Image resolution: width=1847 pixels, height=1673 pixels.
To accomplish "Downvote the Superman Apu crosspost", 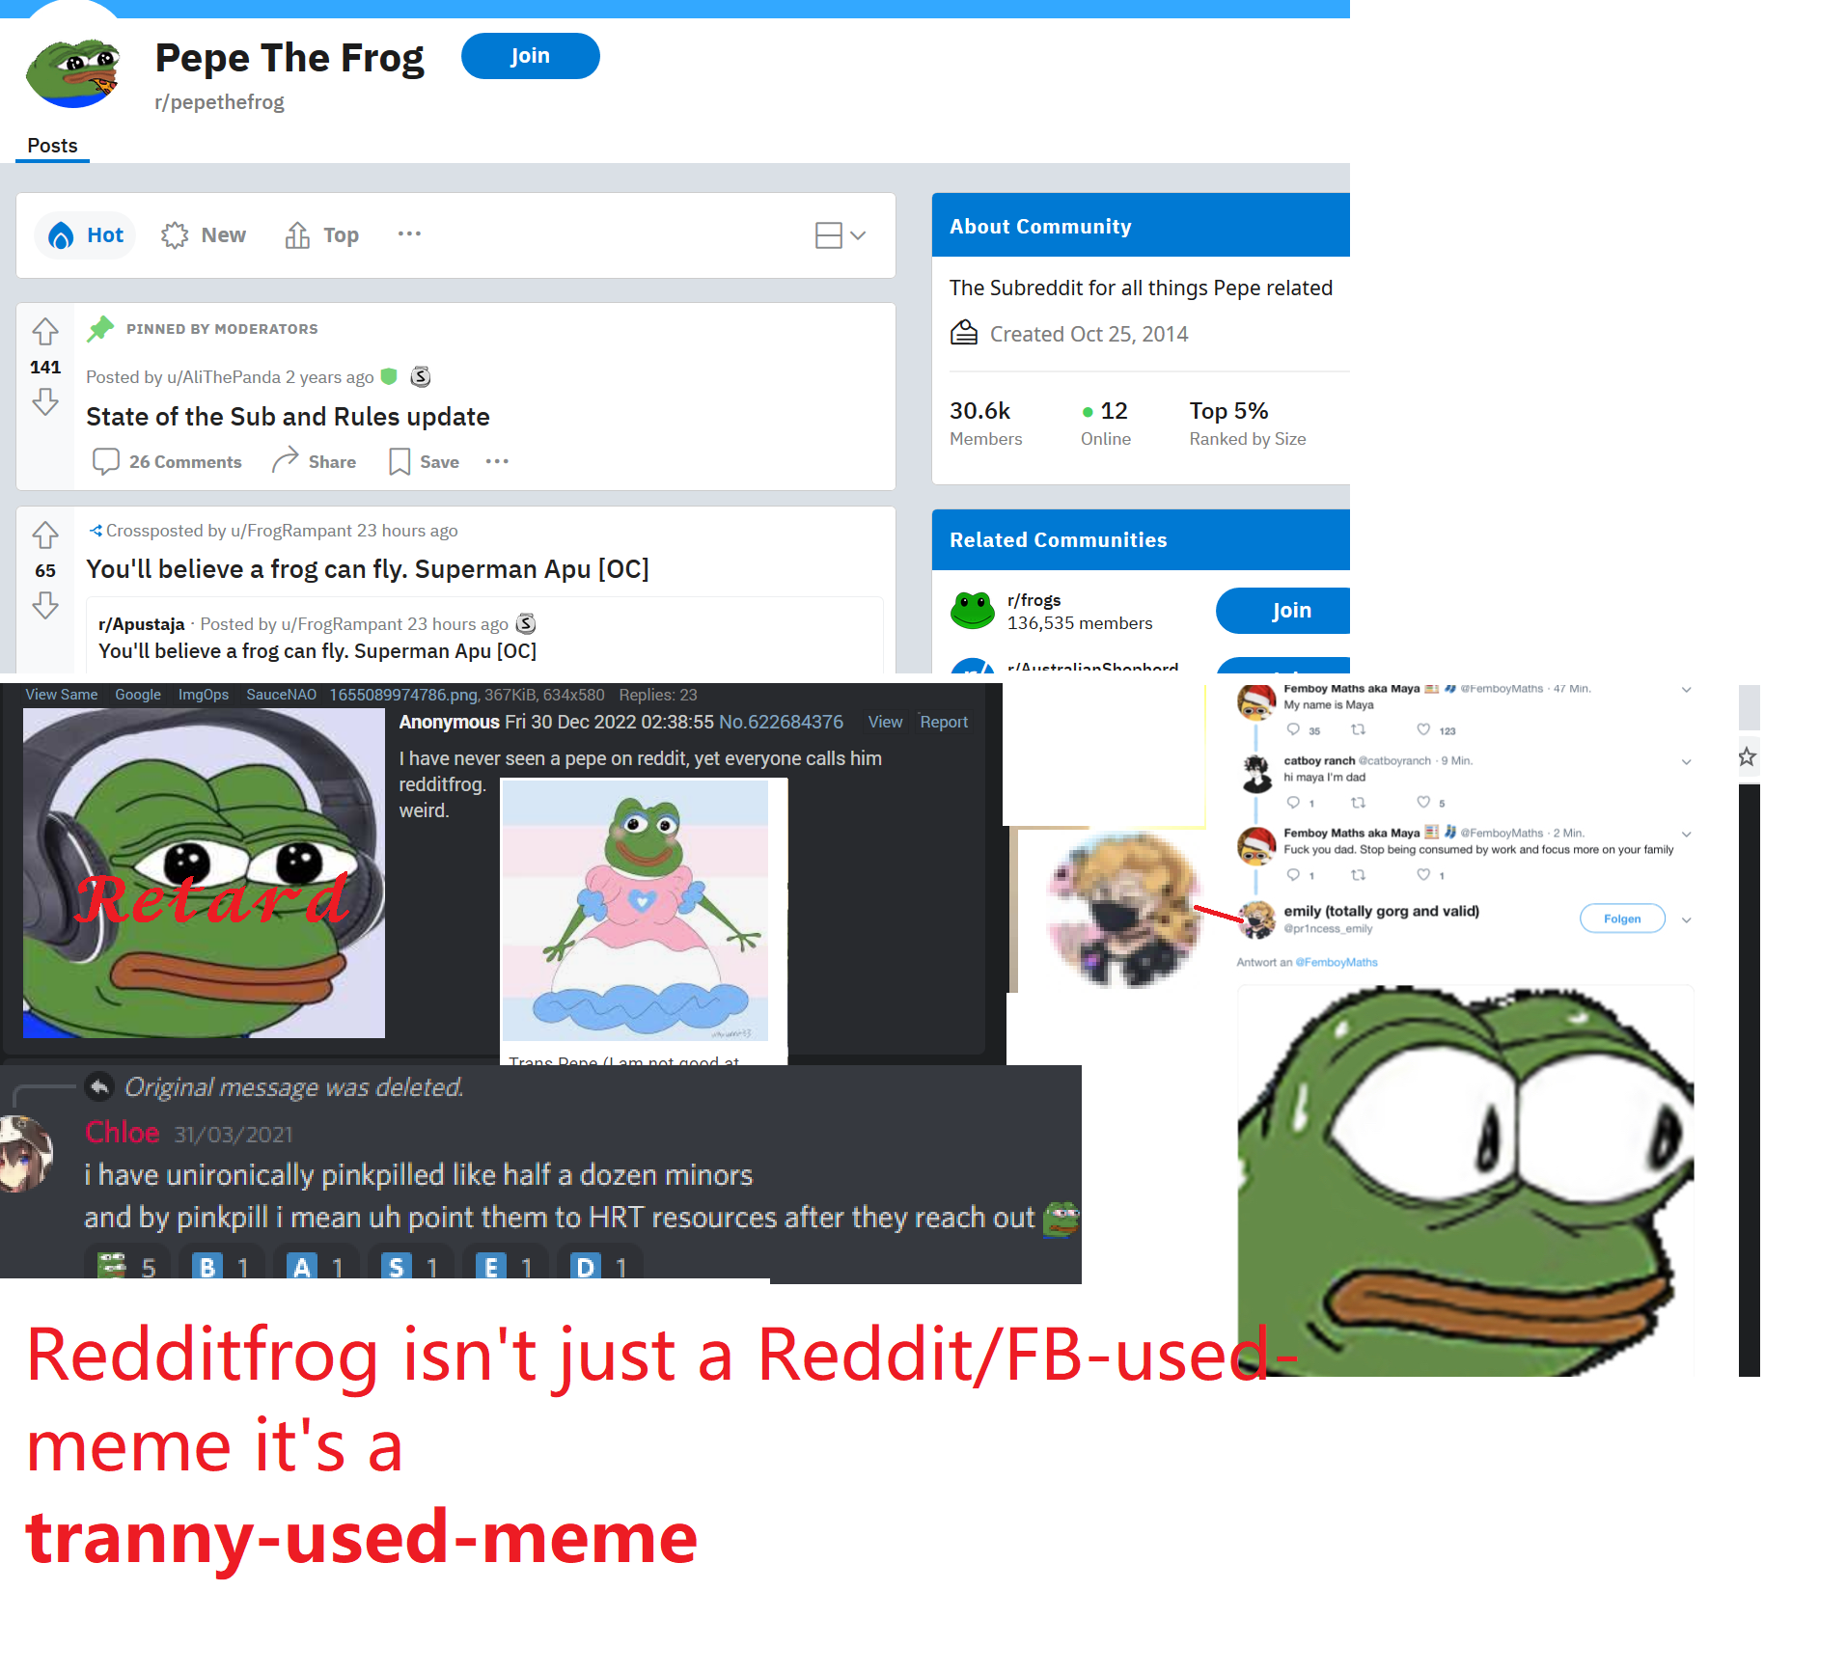I will (x=45, y=606).
